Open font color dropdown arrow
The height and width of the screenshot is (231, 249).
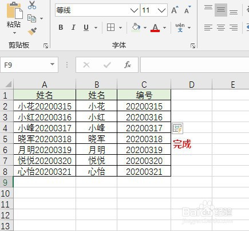click(164, 28)
